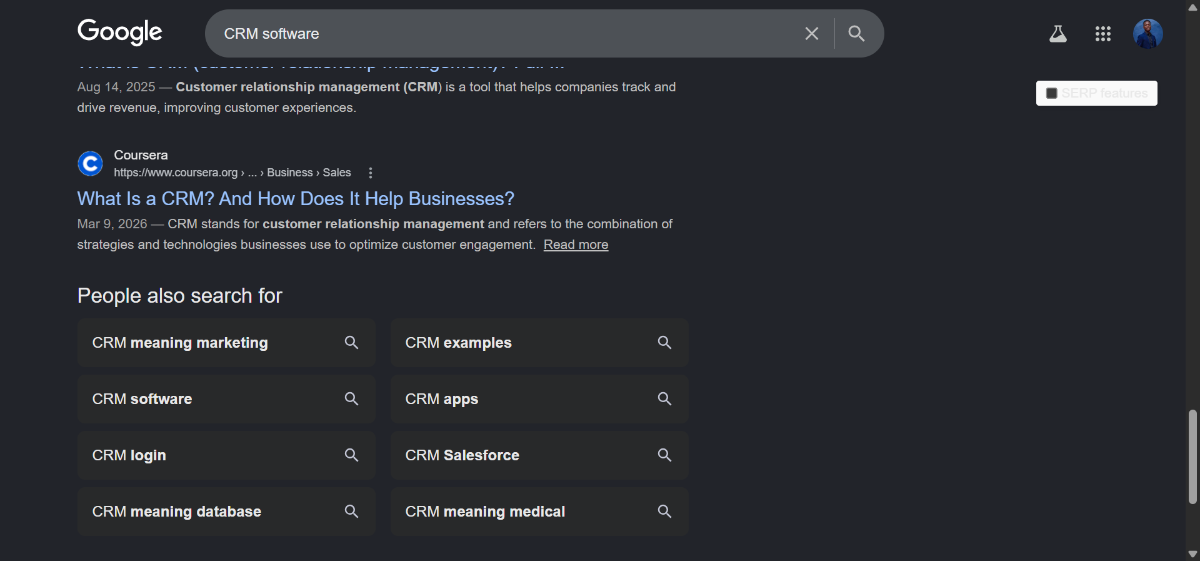Open the Google account profile picture
This screenshot has height=561, width=1200.
[1147, 34]
